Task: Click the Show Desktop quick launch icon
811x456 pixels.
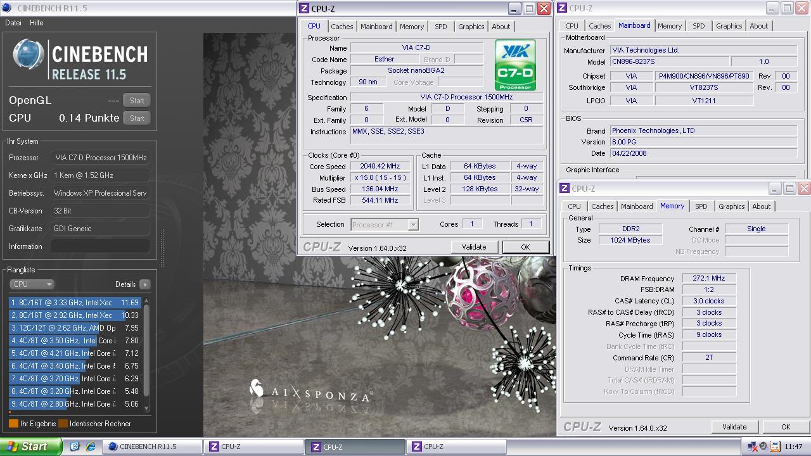Action: coord(75,446)
